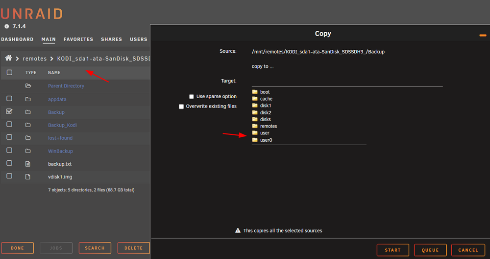Click the remotes folder icon in target list

(255, 126)
